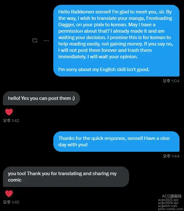Click the acgxmh.com watermark text
Viewport: 184px width, 211px height.
pyautogui.click(x=168, y=206)
